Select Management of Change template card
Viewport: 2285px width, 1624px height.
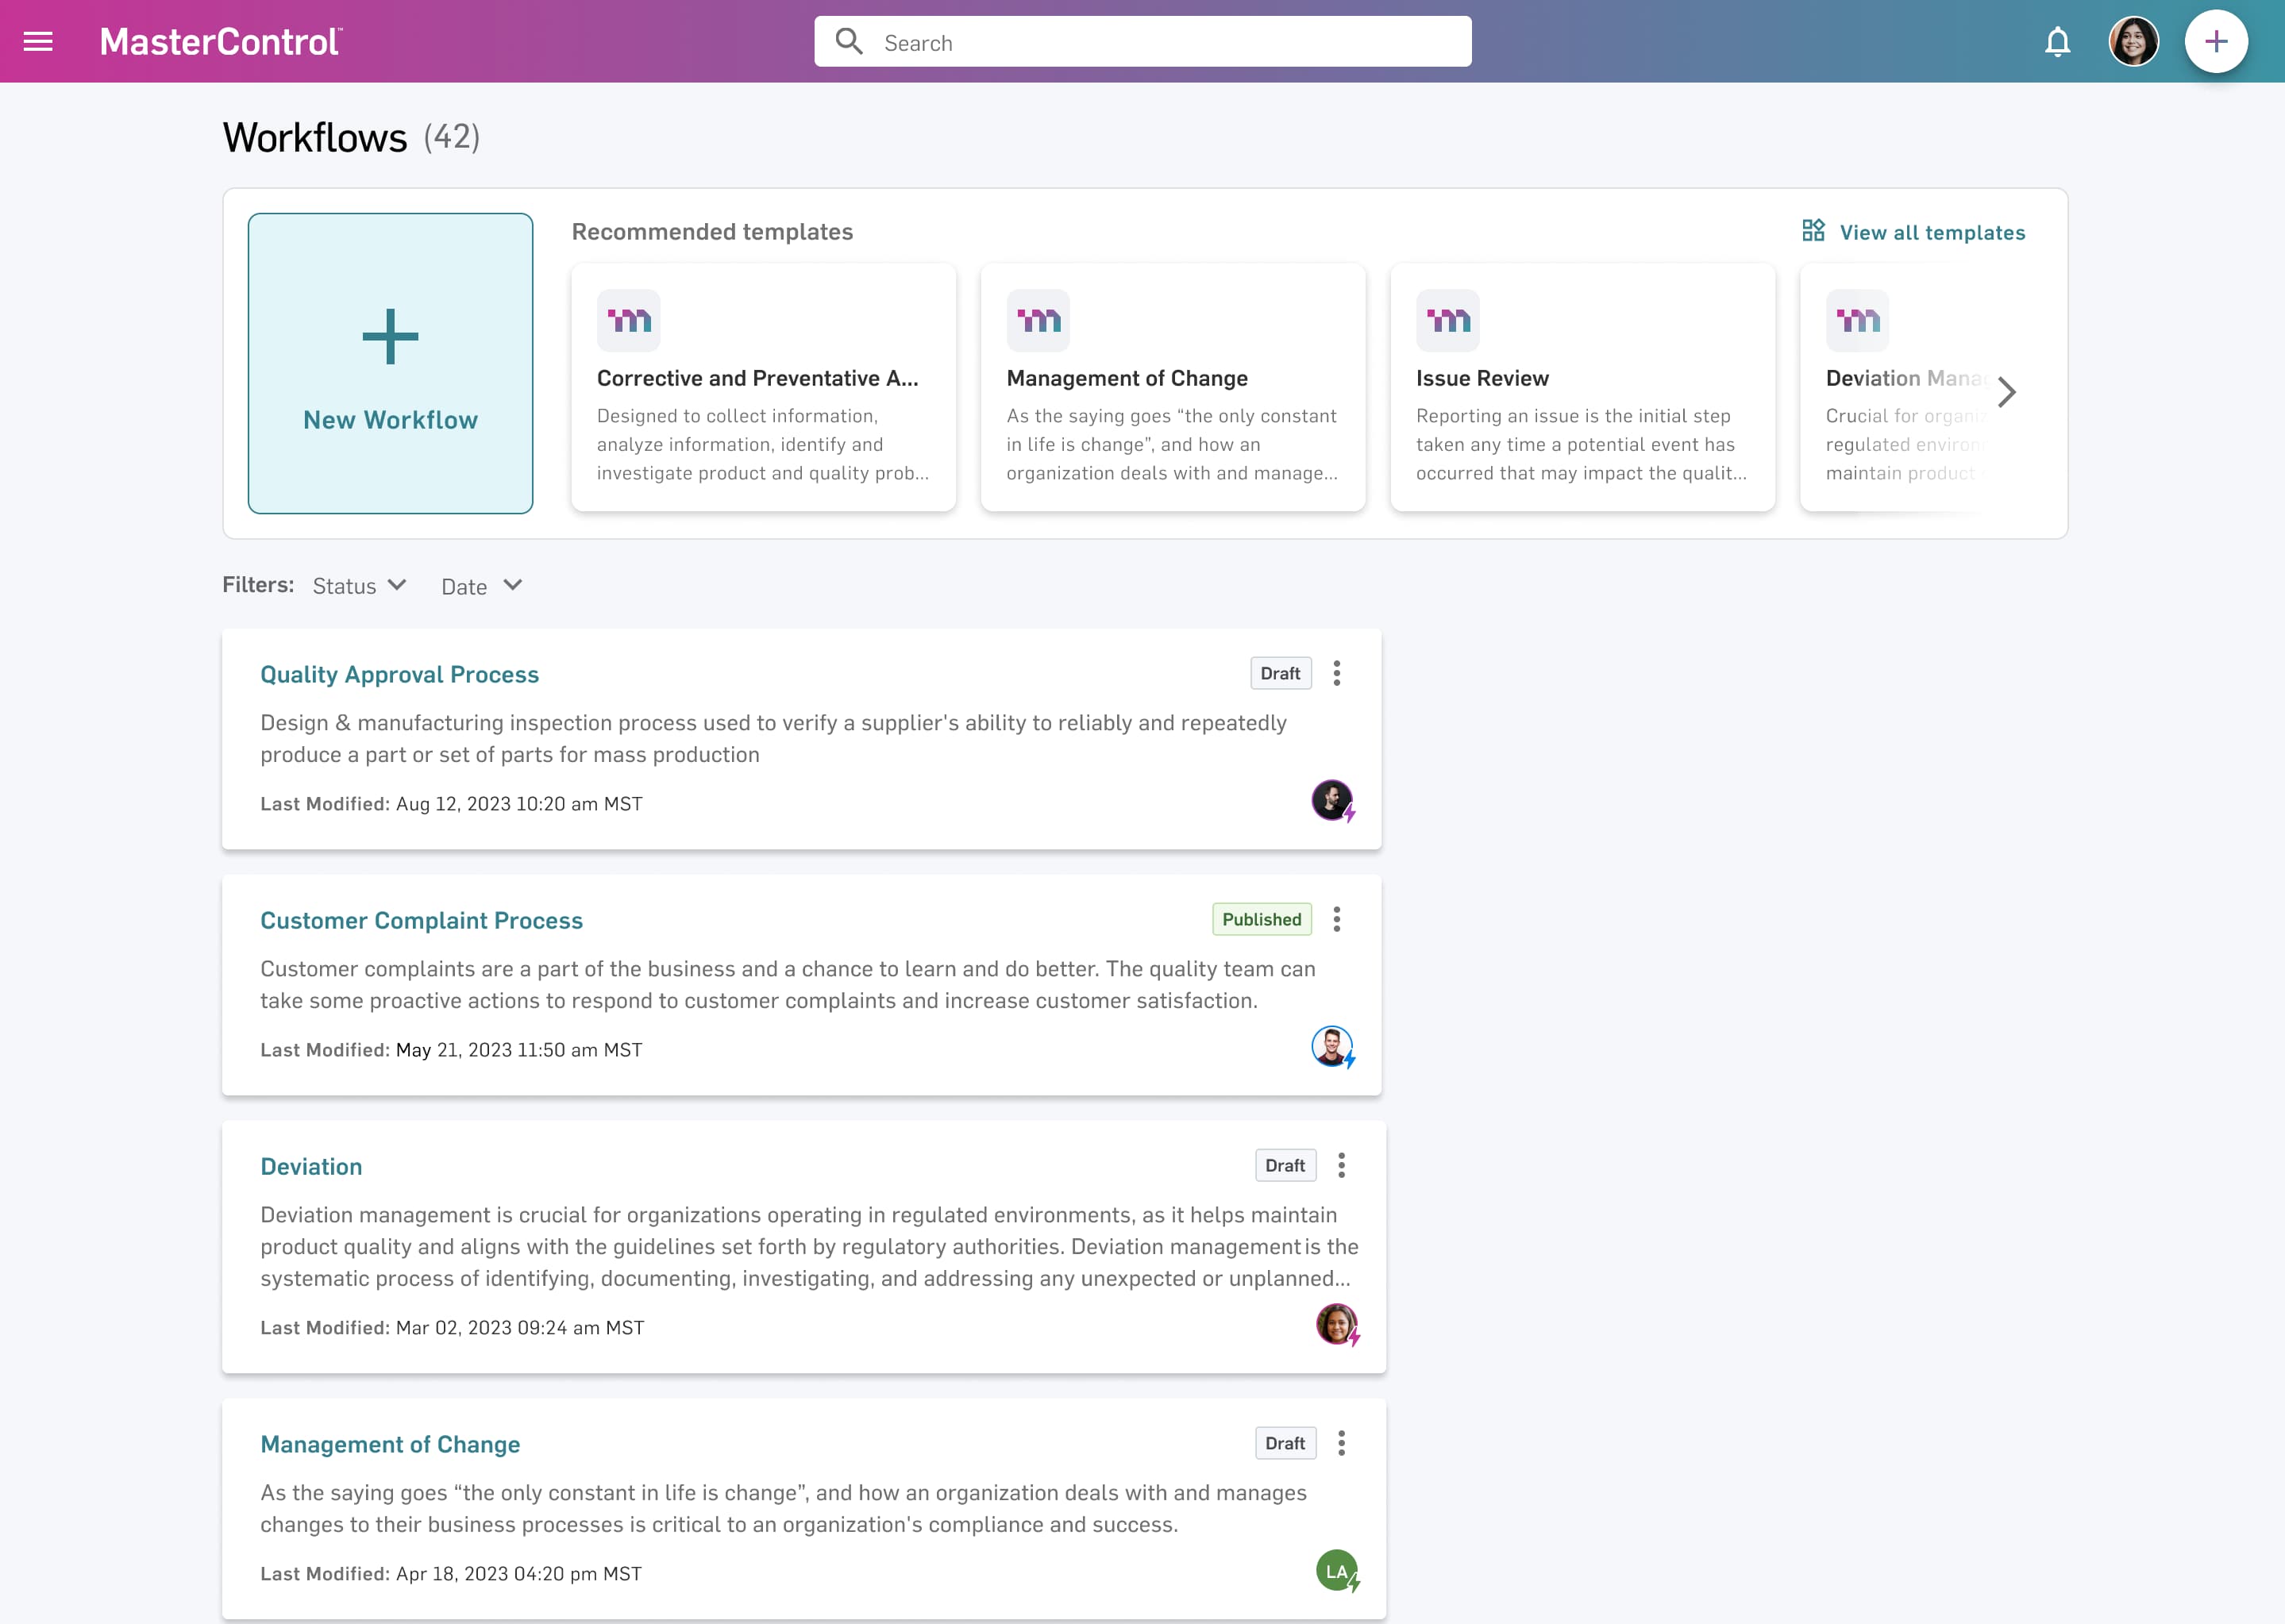(1173, 387)
